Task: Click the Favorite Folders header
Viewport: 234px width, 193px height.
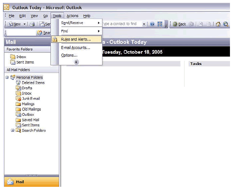Action: 28,49
